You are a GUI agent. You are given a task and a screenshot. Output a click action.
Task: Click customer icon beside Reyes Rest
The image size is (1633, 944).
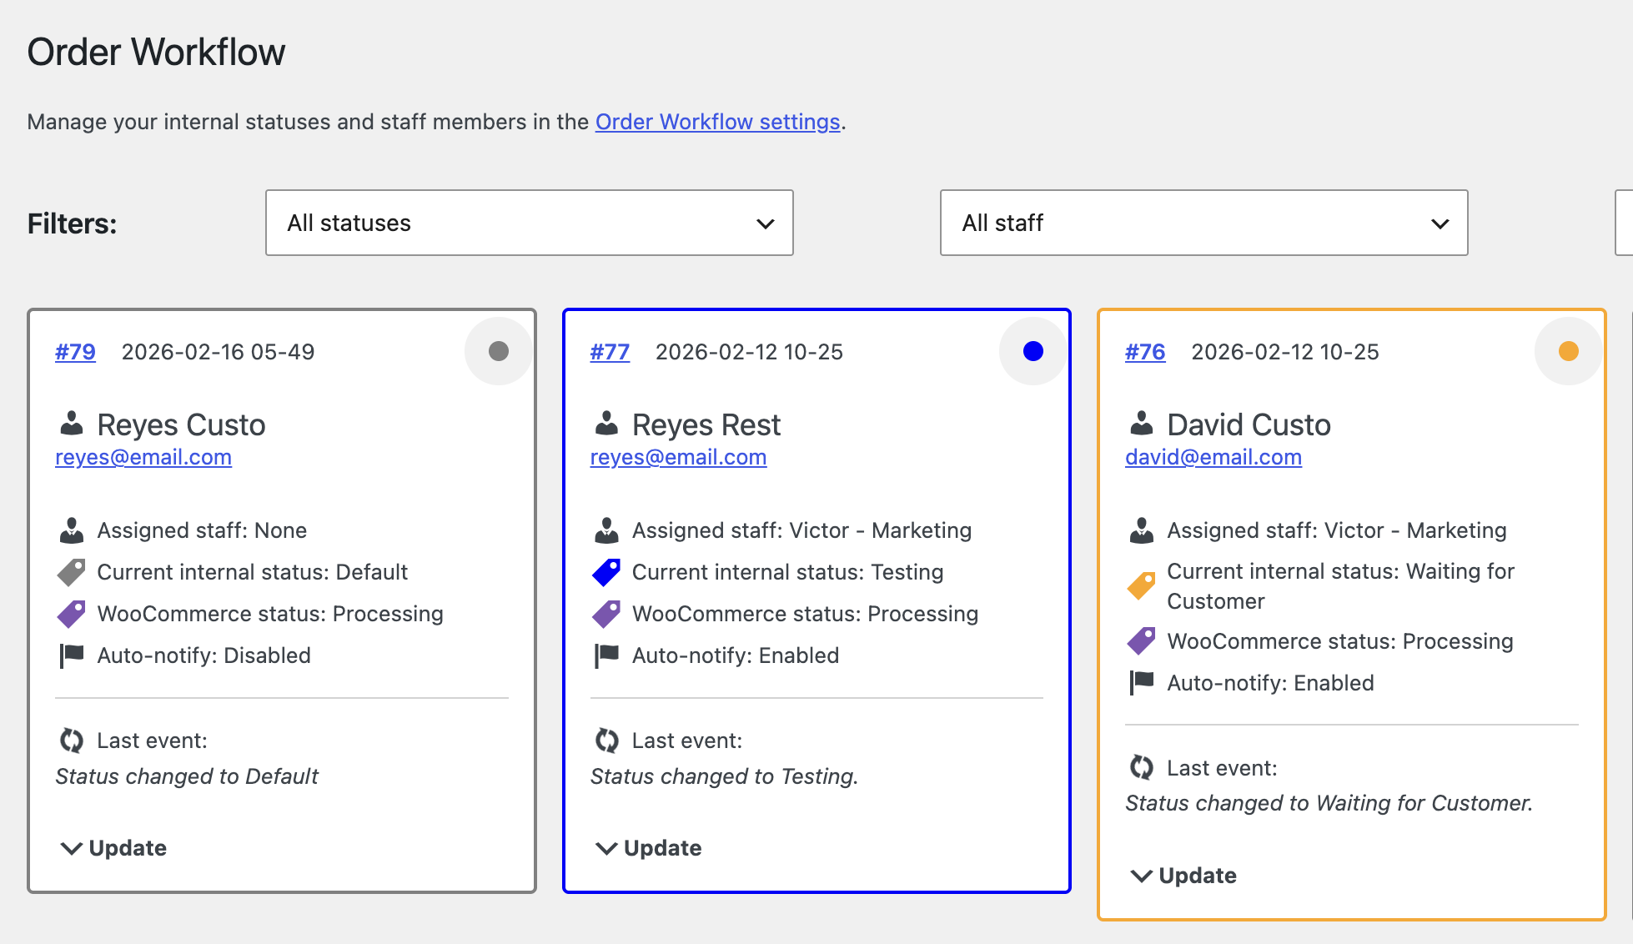pyautogui.click(x=606, y=424)
